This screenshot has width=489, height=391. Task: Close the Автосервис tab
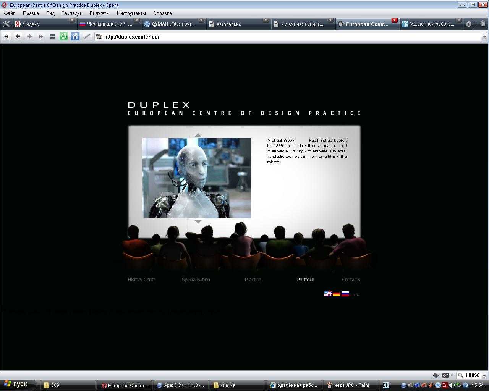(x=266, y=21)
